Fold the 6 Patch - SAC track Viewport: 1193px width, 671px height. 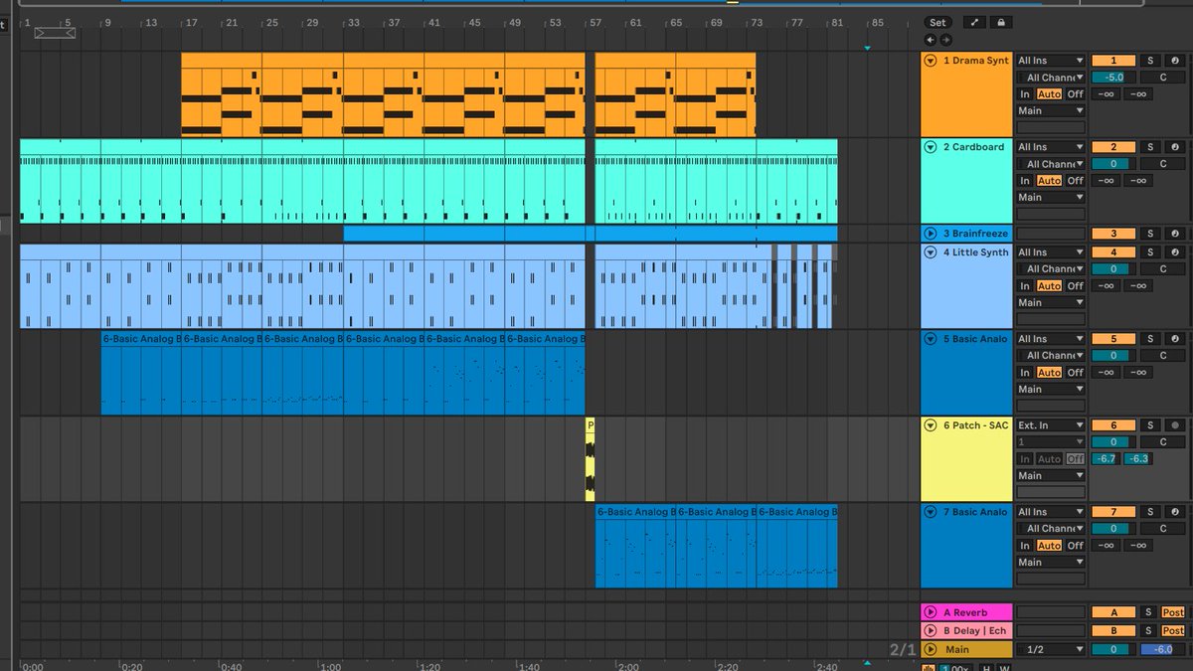[931, 425]
